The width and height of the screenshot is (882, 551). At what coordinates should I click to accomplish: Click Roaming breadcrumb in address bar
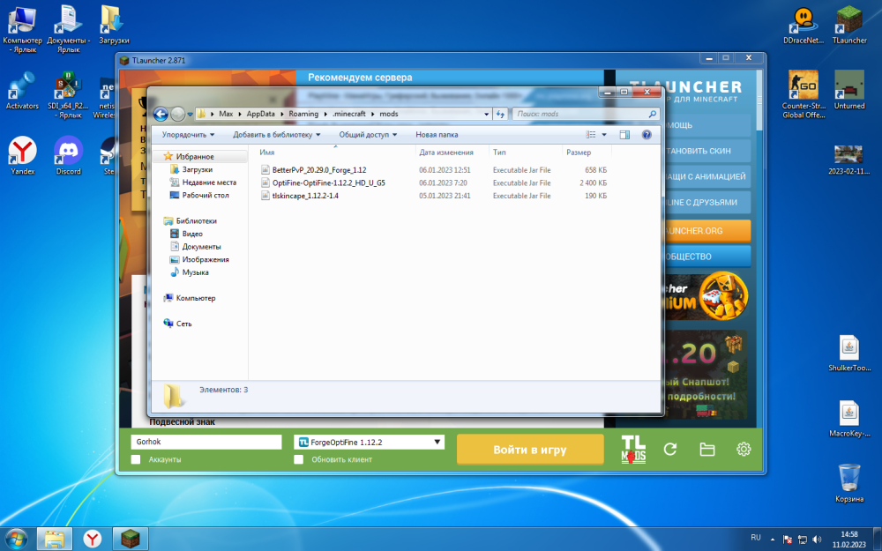click(x=303, y=114)
